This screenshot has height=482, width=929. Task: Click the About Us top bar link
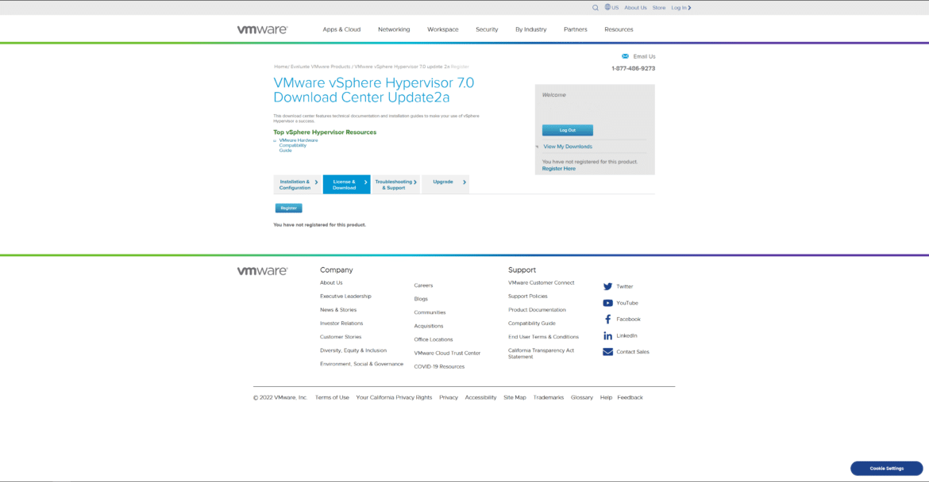(x=636, y=8)
